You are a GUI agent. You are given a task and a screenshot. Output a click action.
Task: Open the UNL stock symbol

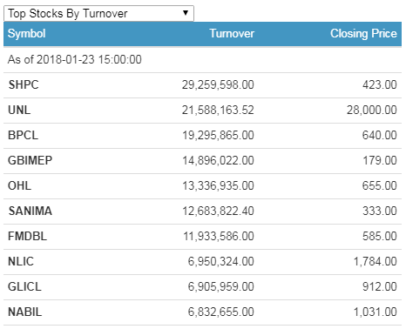(19, 110)
